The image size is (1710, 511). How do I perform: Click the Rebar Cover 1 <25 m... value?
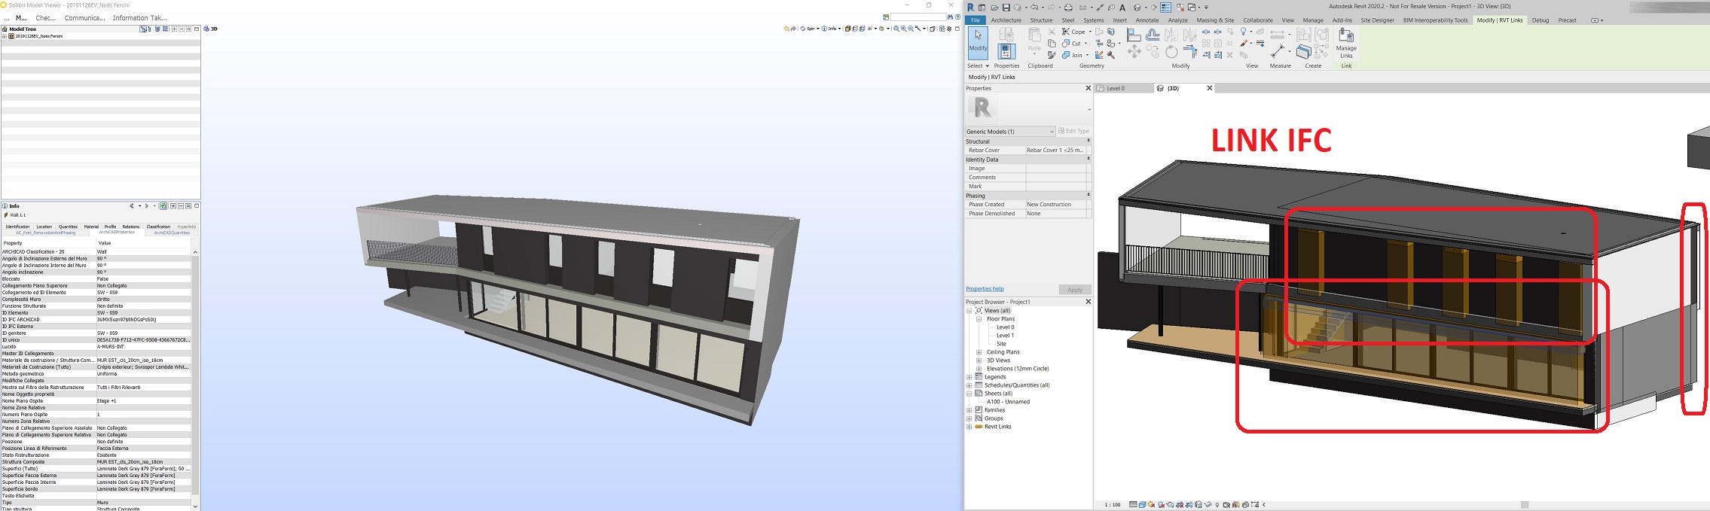(x=1055, y=151)
